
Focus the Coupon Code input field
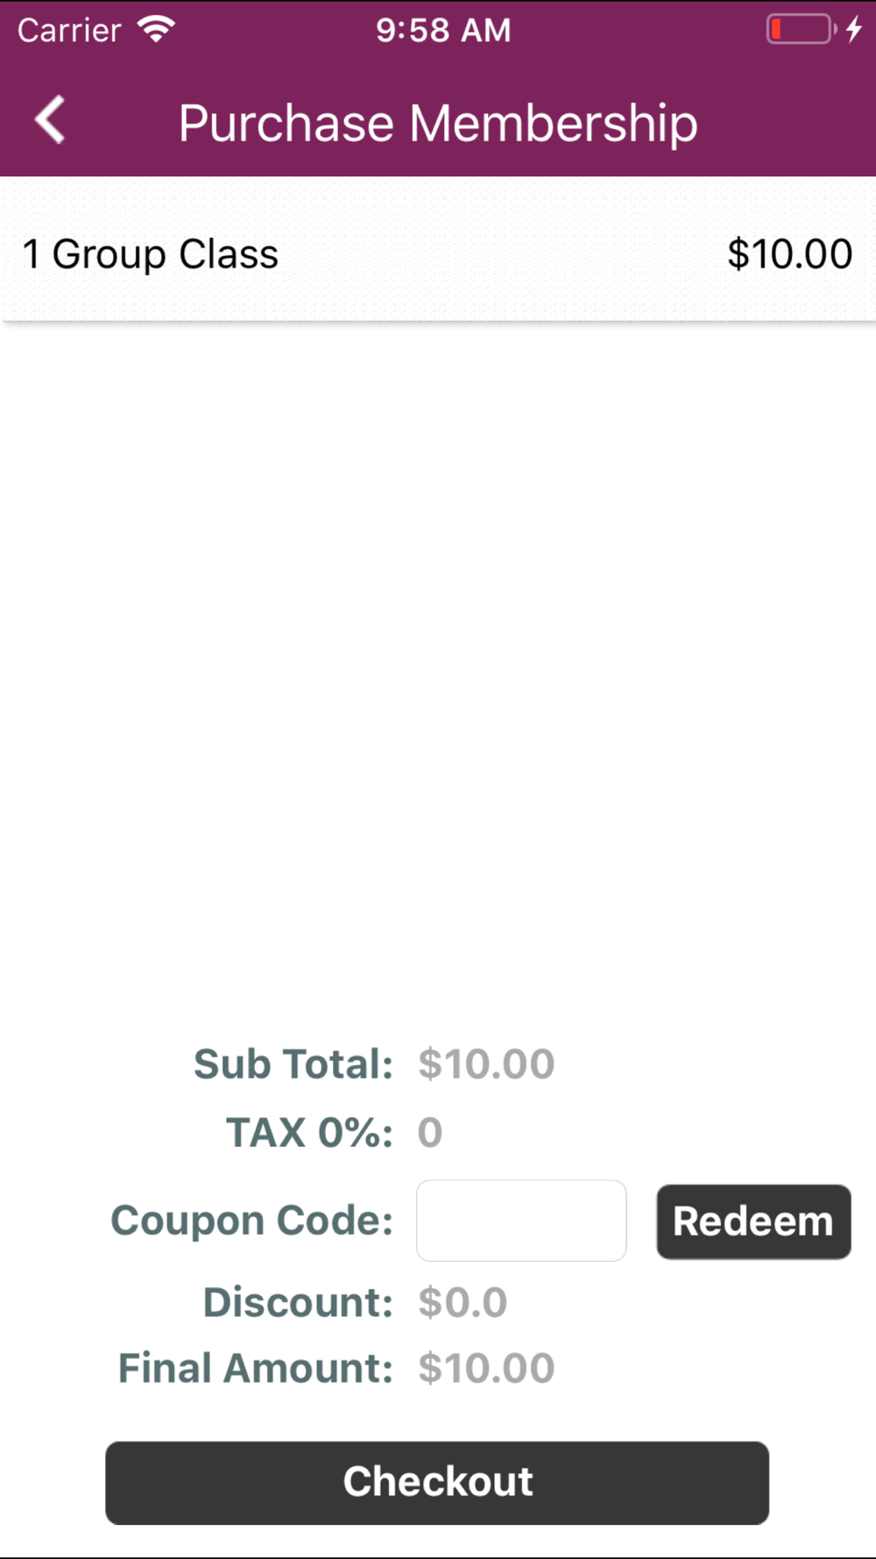pos(521,1221)
